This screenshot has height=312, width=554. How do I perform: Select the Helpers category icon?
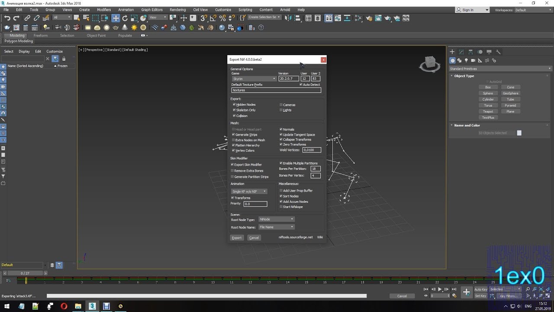480,60
